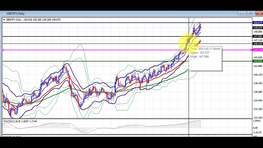Collapse the GBPJPY,Daily chart label arrow
This screenshot has height=148, width=263.
(x=4, y=20)
